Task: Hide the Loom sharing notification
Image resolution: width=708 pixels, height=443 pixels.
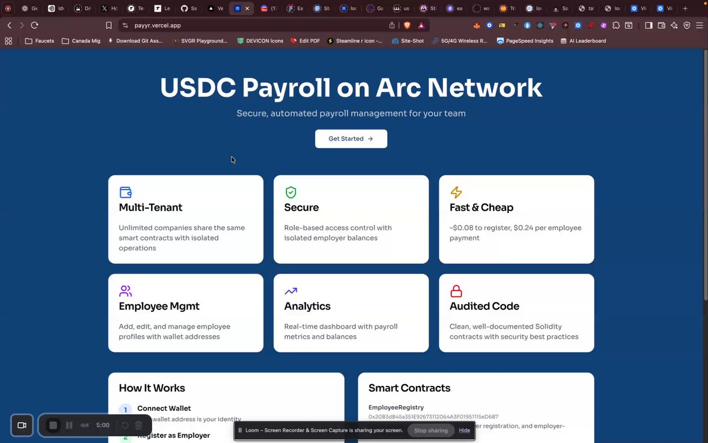Action: tap(464, 430)
